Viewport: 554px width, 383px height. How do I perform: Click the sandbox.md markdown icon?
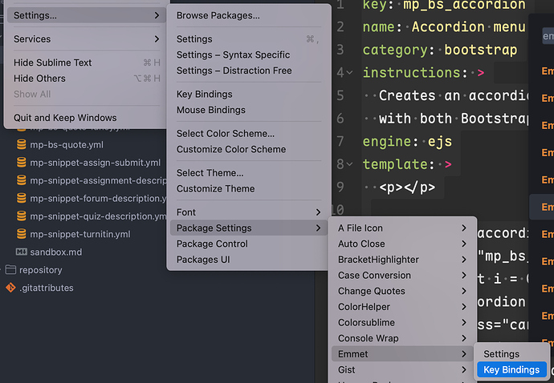[x=22, y=252]
